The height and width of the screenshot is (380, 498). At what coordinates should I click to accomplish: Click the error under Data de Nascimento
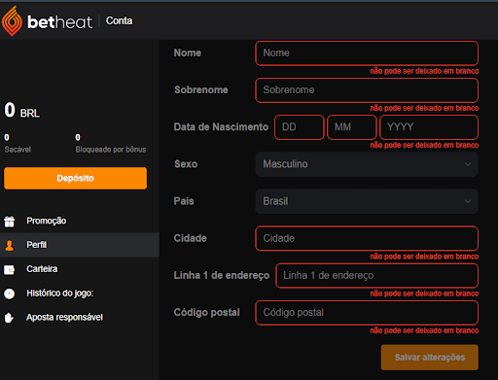(x=424, y=145)
